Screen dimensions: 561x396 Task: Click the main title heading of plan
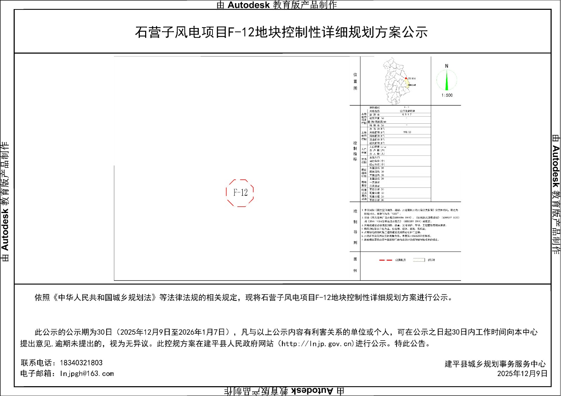click(282, 32)
